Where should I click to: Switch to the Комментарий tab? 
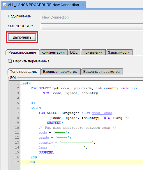pyautogui.click(x=53, y=53)
